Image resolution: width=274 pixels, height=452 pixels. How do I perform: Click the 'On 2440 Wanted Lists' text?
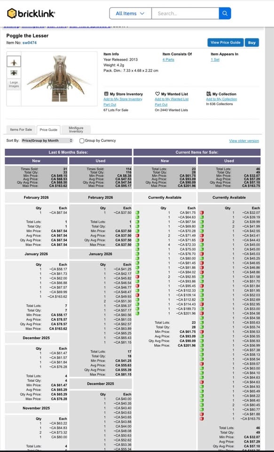171,110
